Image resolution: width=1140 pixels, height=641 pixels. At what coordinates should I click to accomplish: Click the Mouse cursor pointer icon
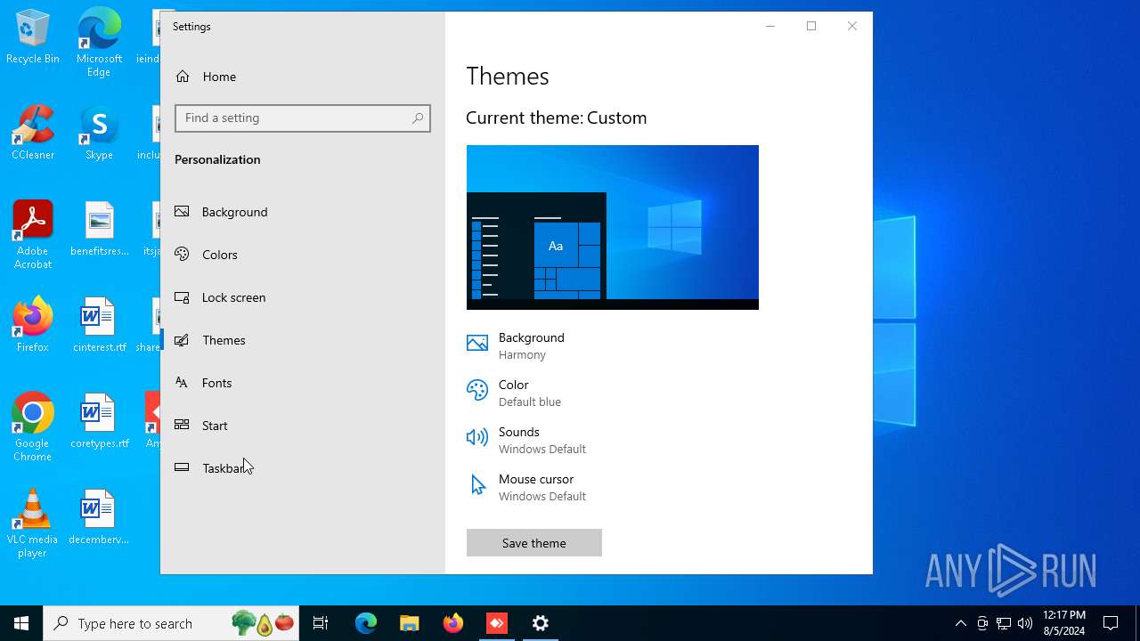tap(478, 484)
